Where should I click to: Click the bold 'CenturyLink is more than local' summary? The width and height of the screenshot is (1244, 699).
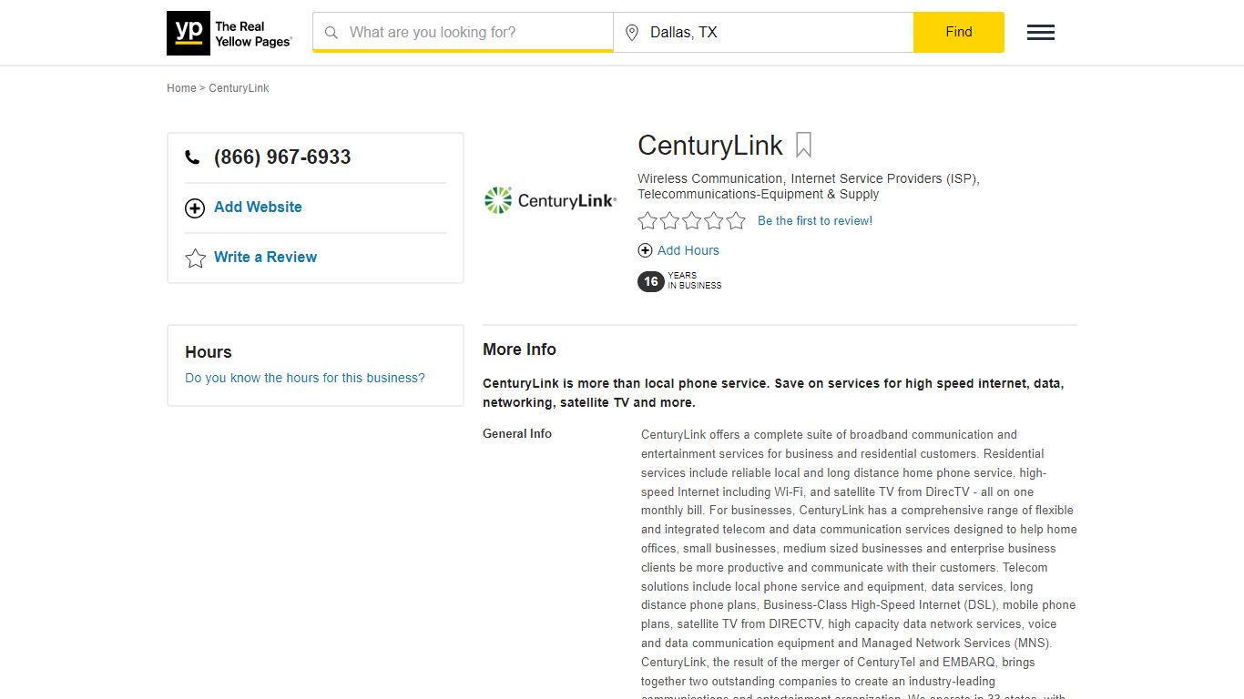[x=773, y=392]
